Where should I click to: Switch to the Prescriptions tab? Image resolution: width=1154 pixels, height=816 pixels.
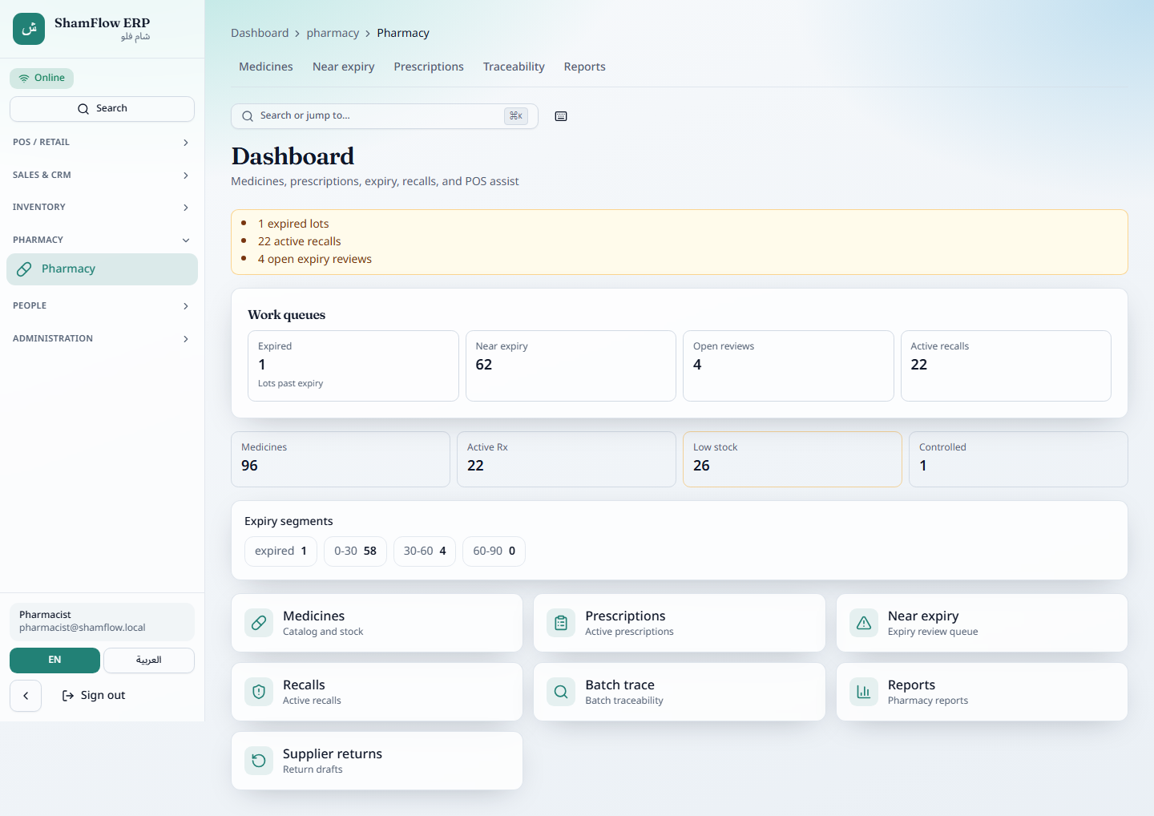pyautogui.click(x=429, y=67)
